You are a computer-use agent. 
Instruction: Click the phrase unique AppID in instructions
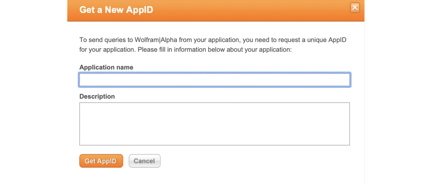pyautogui.click(x=329, y=40)
